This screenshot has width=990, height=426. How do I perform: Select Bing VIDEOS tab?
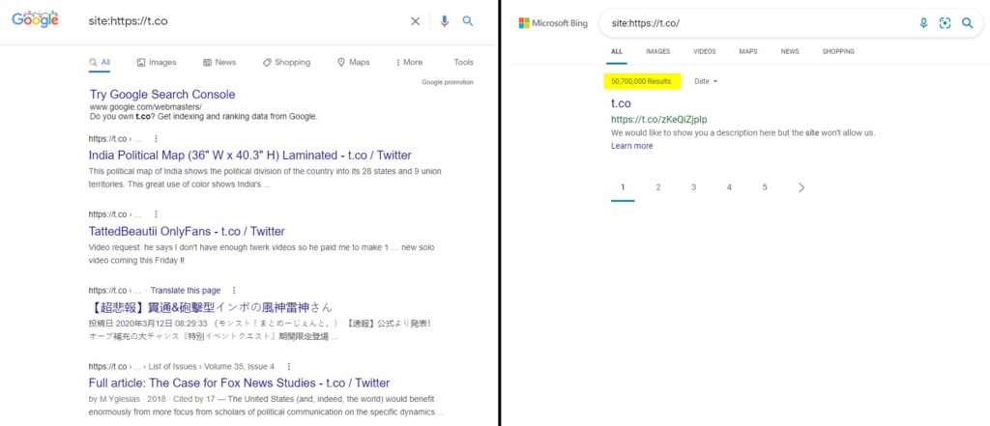coord(705,52)
